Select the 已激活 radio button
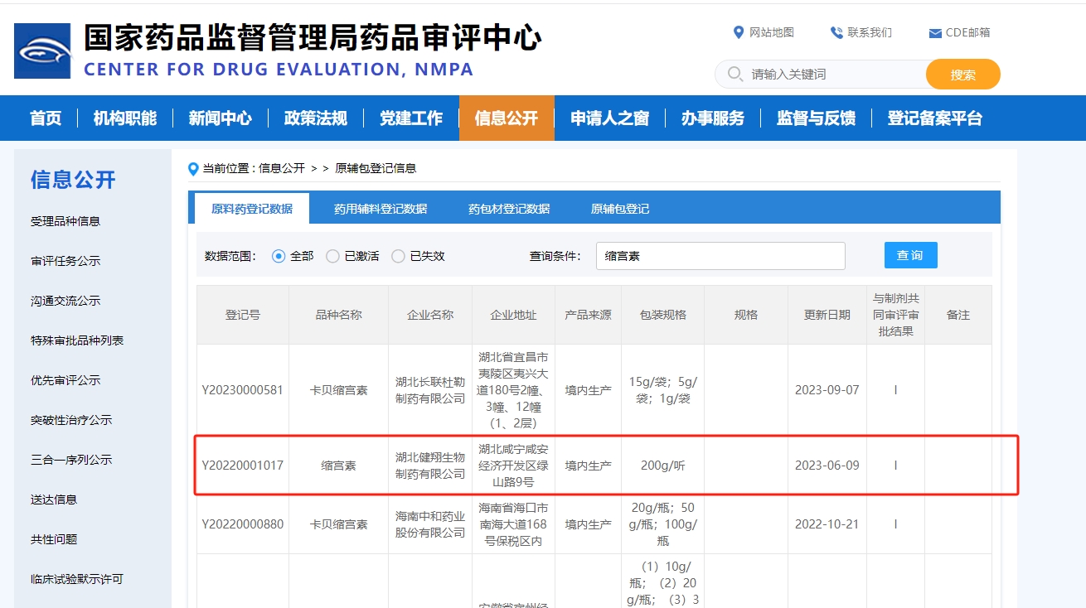1086x608 pixels. pos(332,256)
